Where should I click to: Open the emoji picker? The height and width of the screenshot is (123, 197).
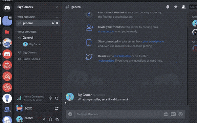[x=181, y=114]
